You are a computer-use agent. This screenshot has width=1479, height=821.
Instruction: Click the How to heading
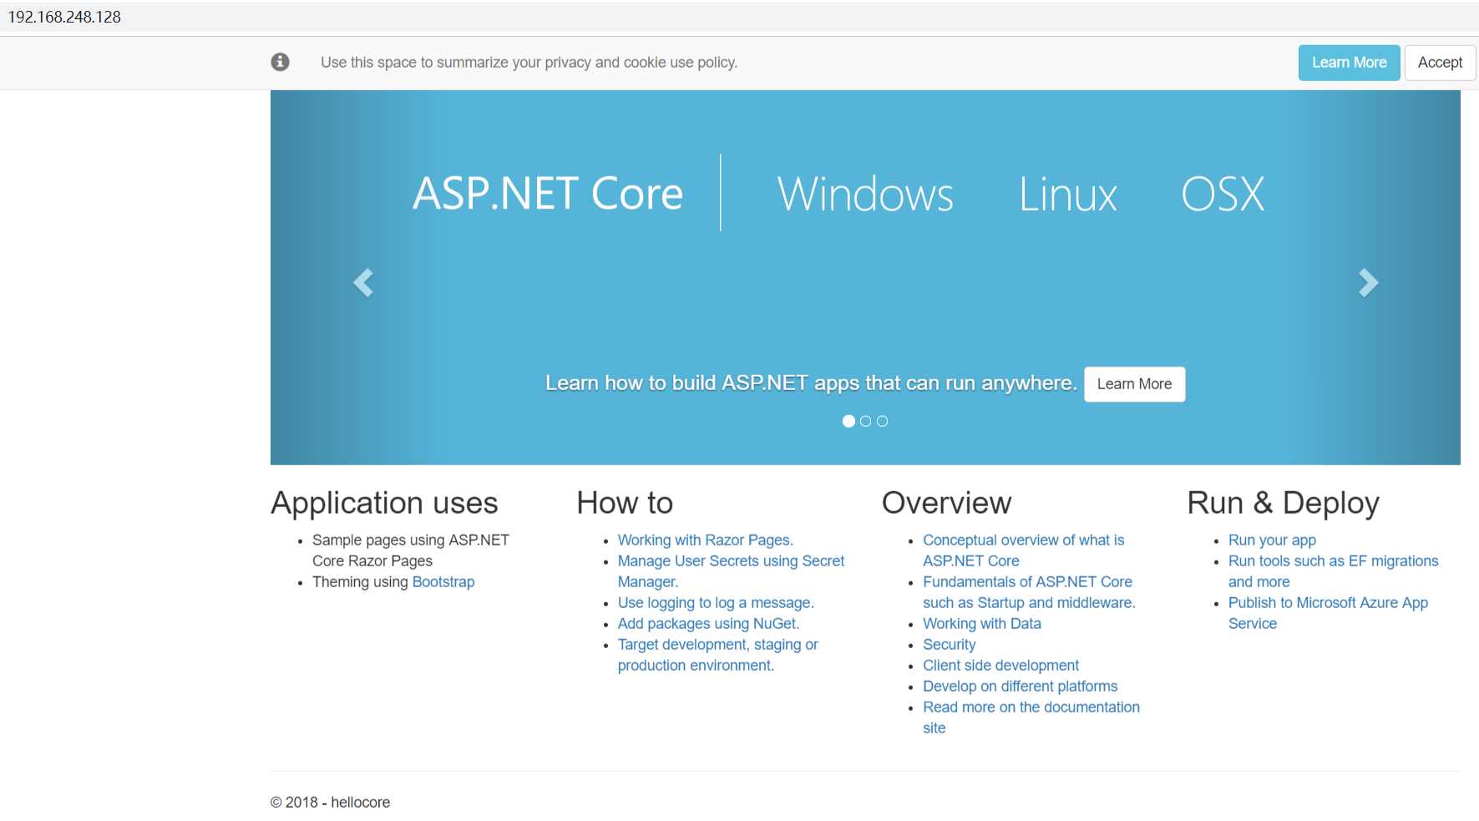625,504
